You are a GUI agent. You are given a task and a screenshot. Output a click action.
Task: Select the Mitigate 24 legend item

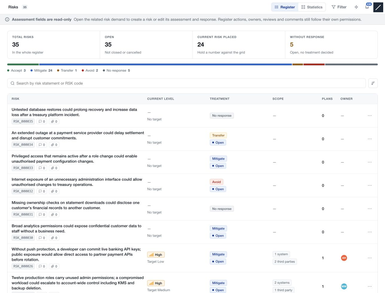pos(42,70)
